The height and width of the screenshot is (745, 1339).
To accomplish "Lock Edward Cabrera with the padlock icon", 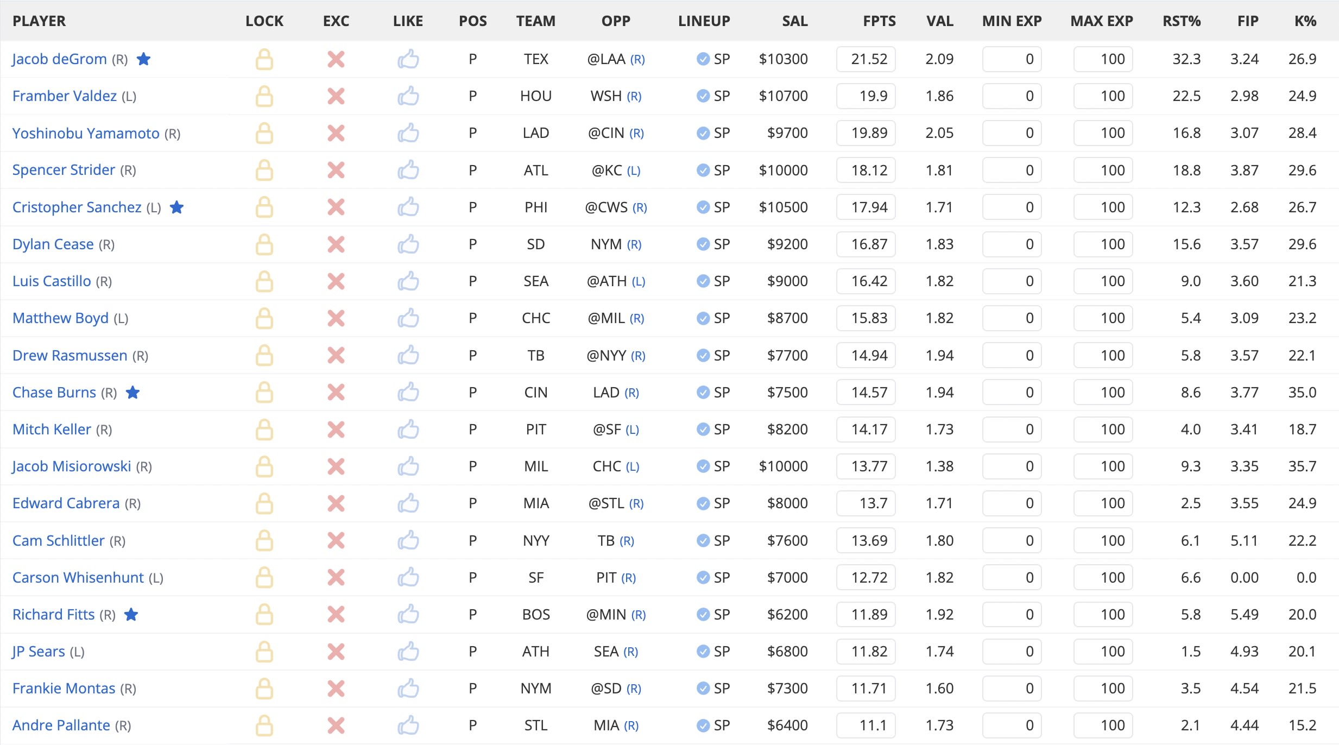I will click(x=264, y=503).
